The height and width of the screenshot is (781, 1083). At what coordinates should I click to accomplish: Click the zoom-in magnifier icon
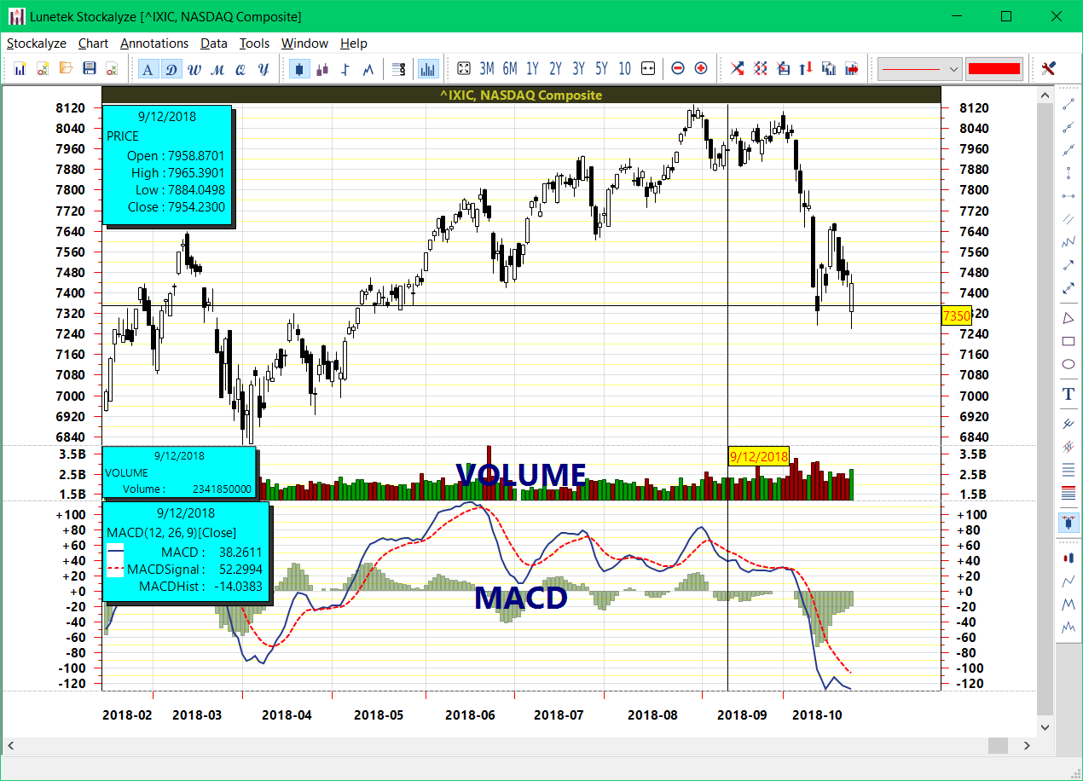click(699, 68)
